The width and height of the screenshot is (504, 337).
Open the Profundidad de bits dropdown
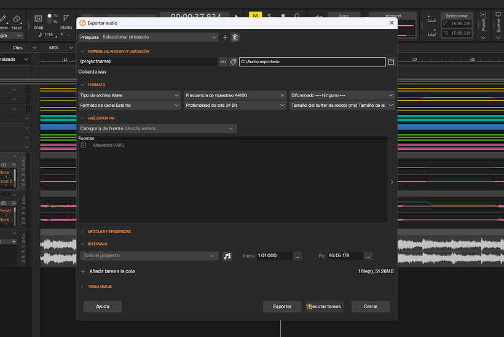(x=235, y=106)
